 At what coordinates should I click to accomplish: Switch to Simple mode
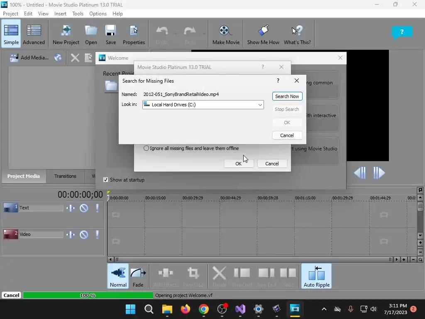11,34
